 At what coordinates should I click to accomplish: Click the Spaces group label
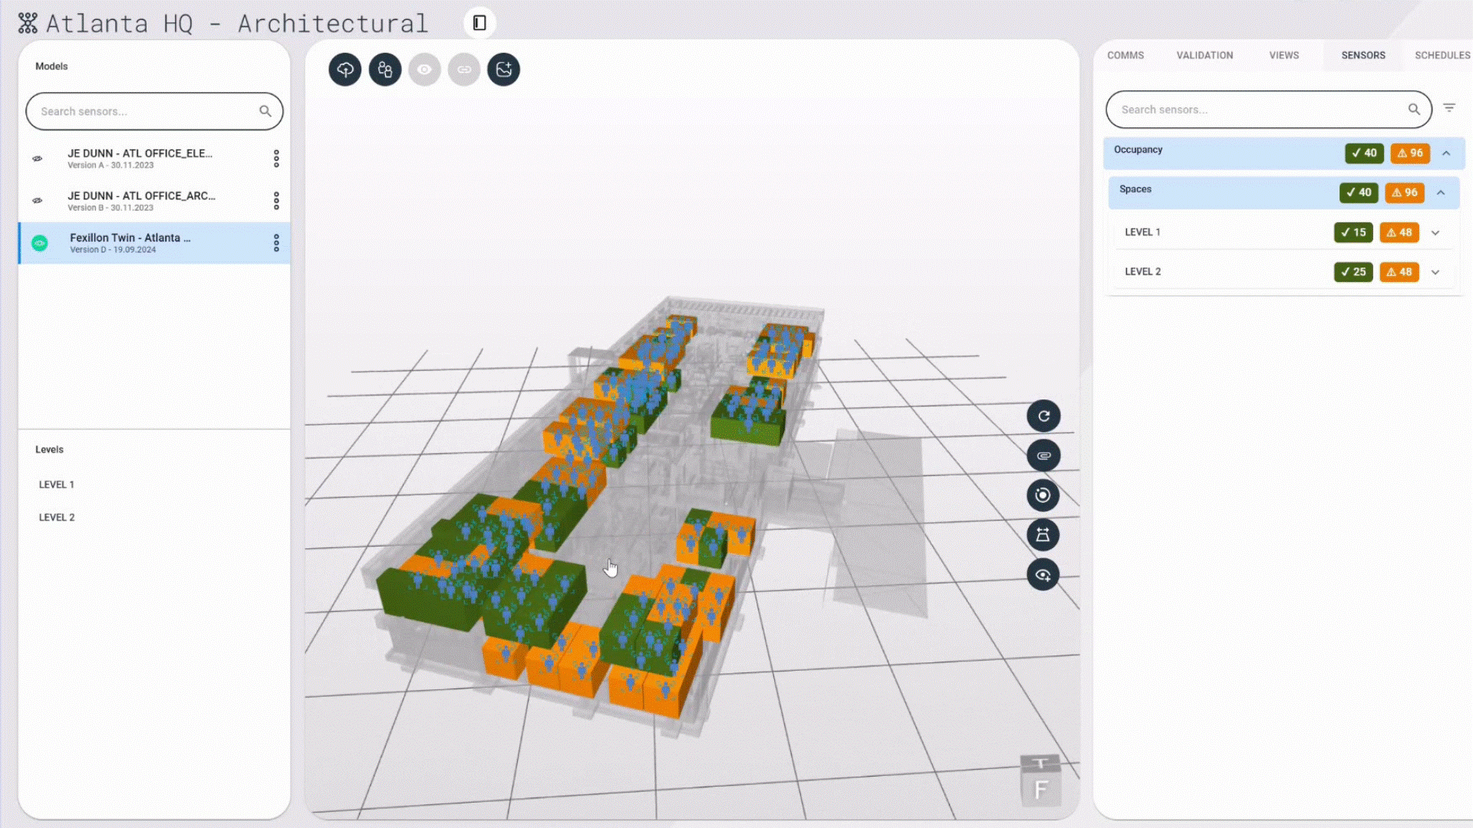pos(1135,189)
